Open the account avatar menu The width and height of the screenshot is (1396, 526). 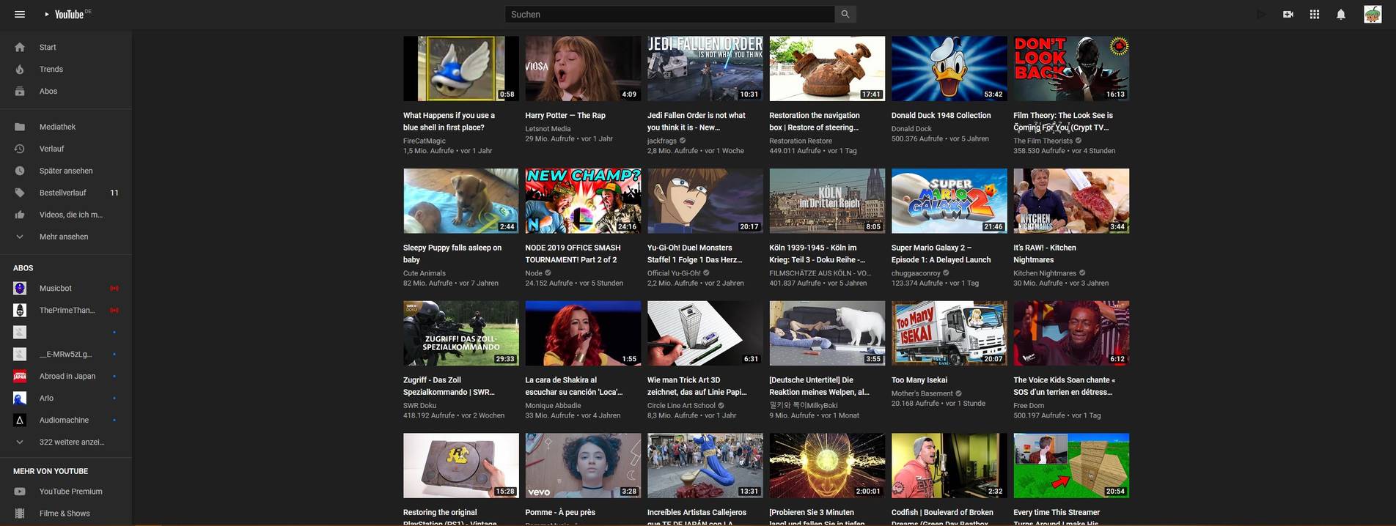(1373, 15)
